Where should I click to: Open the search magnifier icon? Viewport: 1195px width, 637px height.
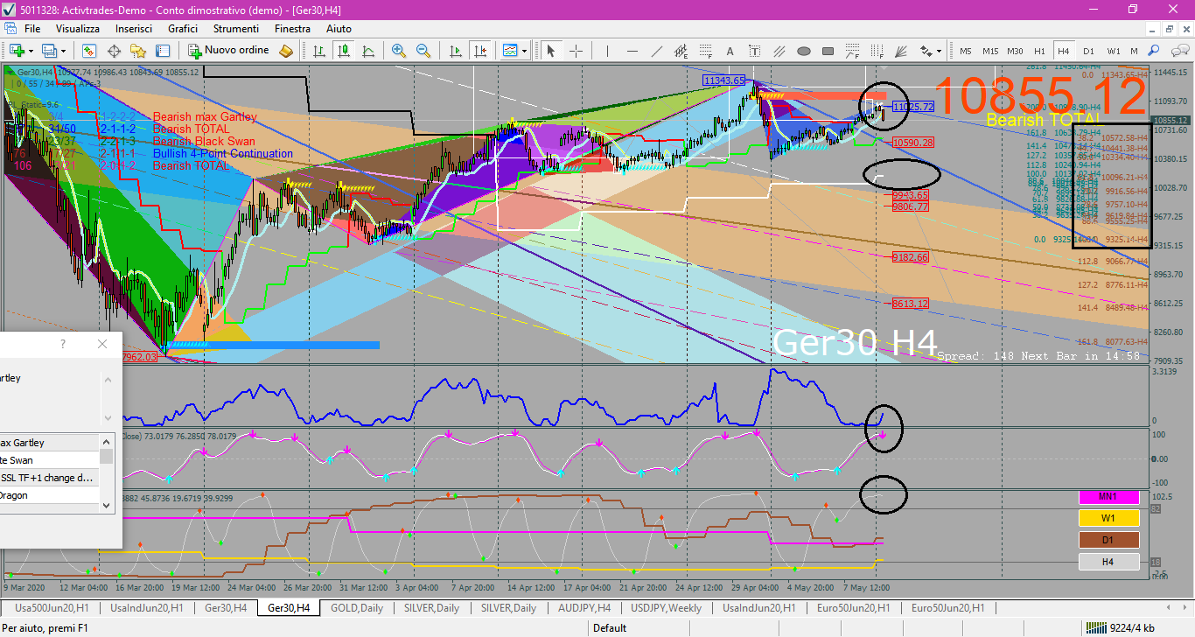coord(1153,51)
